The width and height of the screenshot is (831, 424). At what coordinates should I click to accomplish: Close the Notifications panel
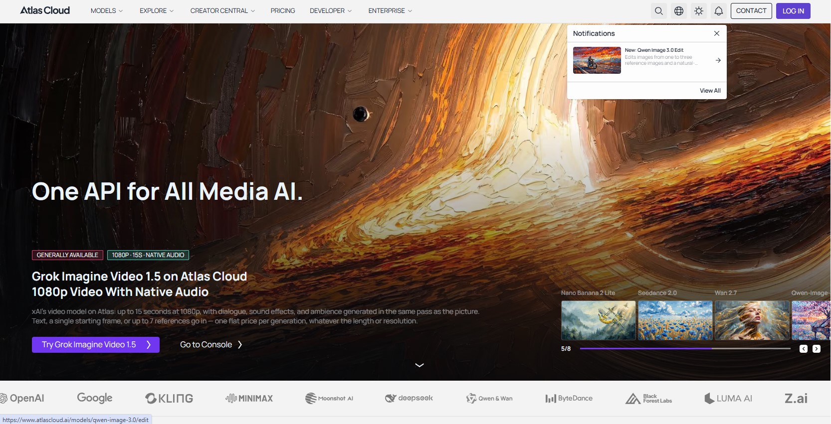click(717, 33)
